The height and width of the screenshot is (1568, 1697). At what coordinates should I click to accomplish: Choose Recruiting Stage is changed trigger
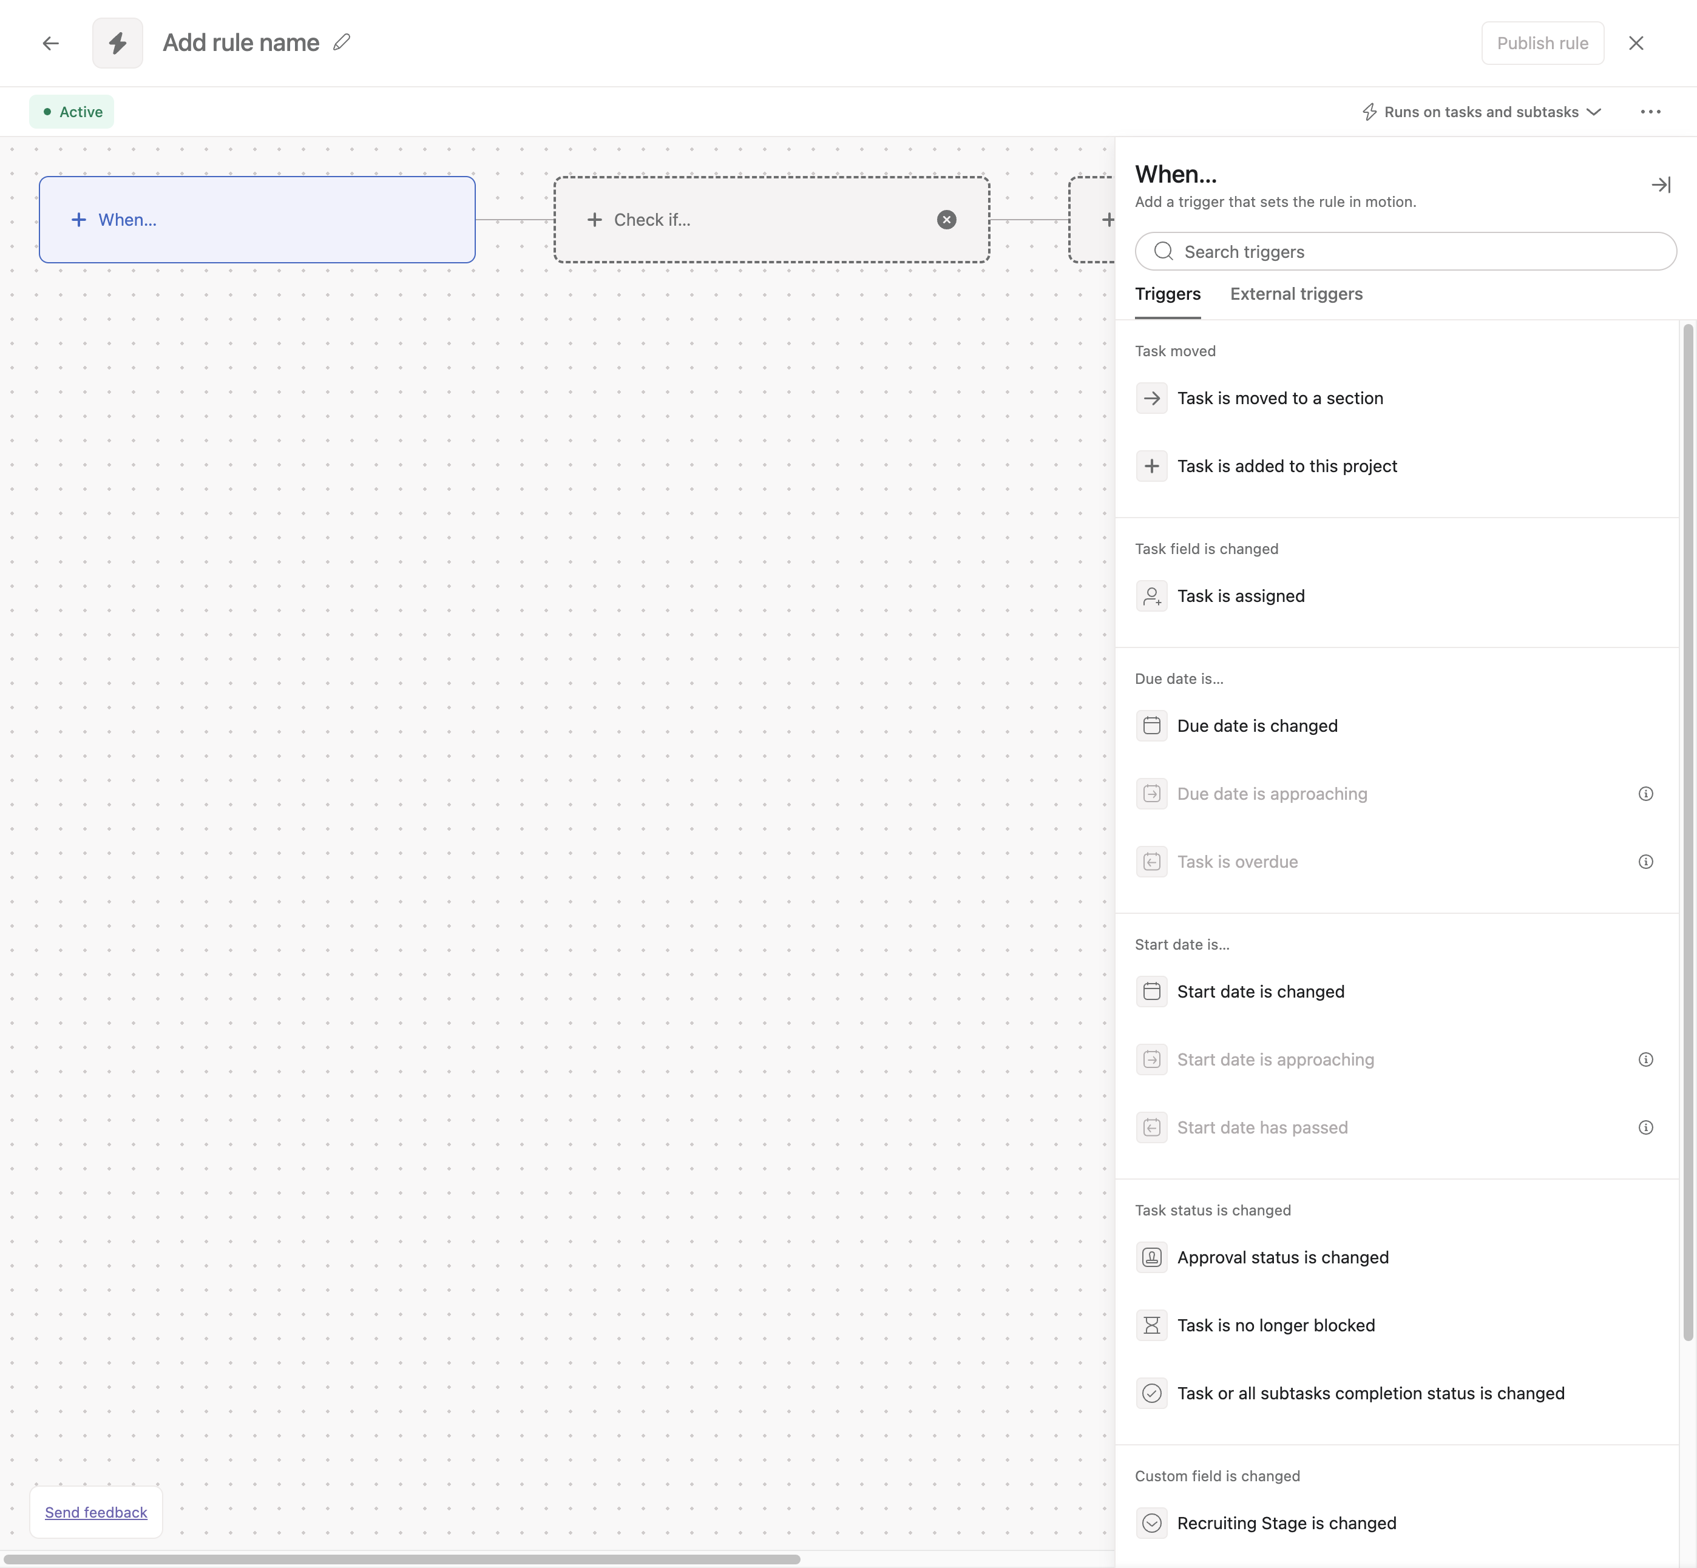pos(1396,1523)
